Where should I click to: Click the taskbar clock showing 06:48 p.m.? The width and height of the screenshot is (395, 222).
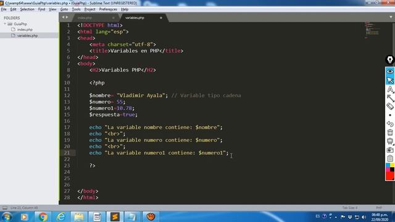pyautogui.click(x=380, y=217)
